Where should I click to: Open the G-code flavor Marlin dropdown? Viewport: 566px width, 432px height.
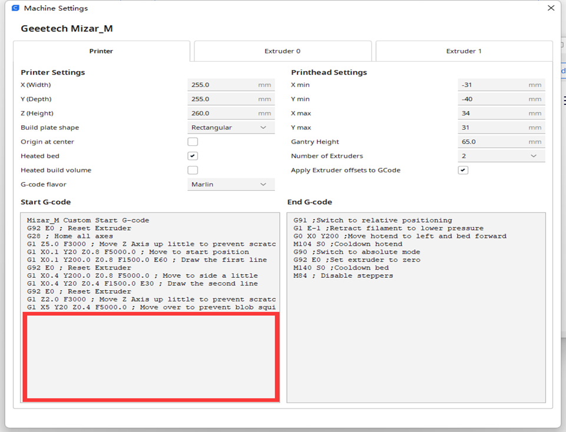pos(231,184)
